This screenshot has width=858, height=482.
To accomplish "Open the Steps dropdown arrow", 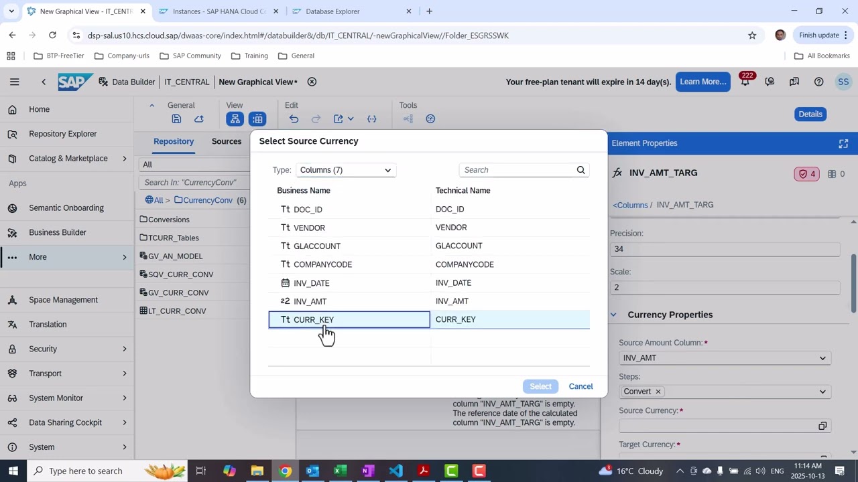I will [822, 392].
